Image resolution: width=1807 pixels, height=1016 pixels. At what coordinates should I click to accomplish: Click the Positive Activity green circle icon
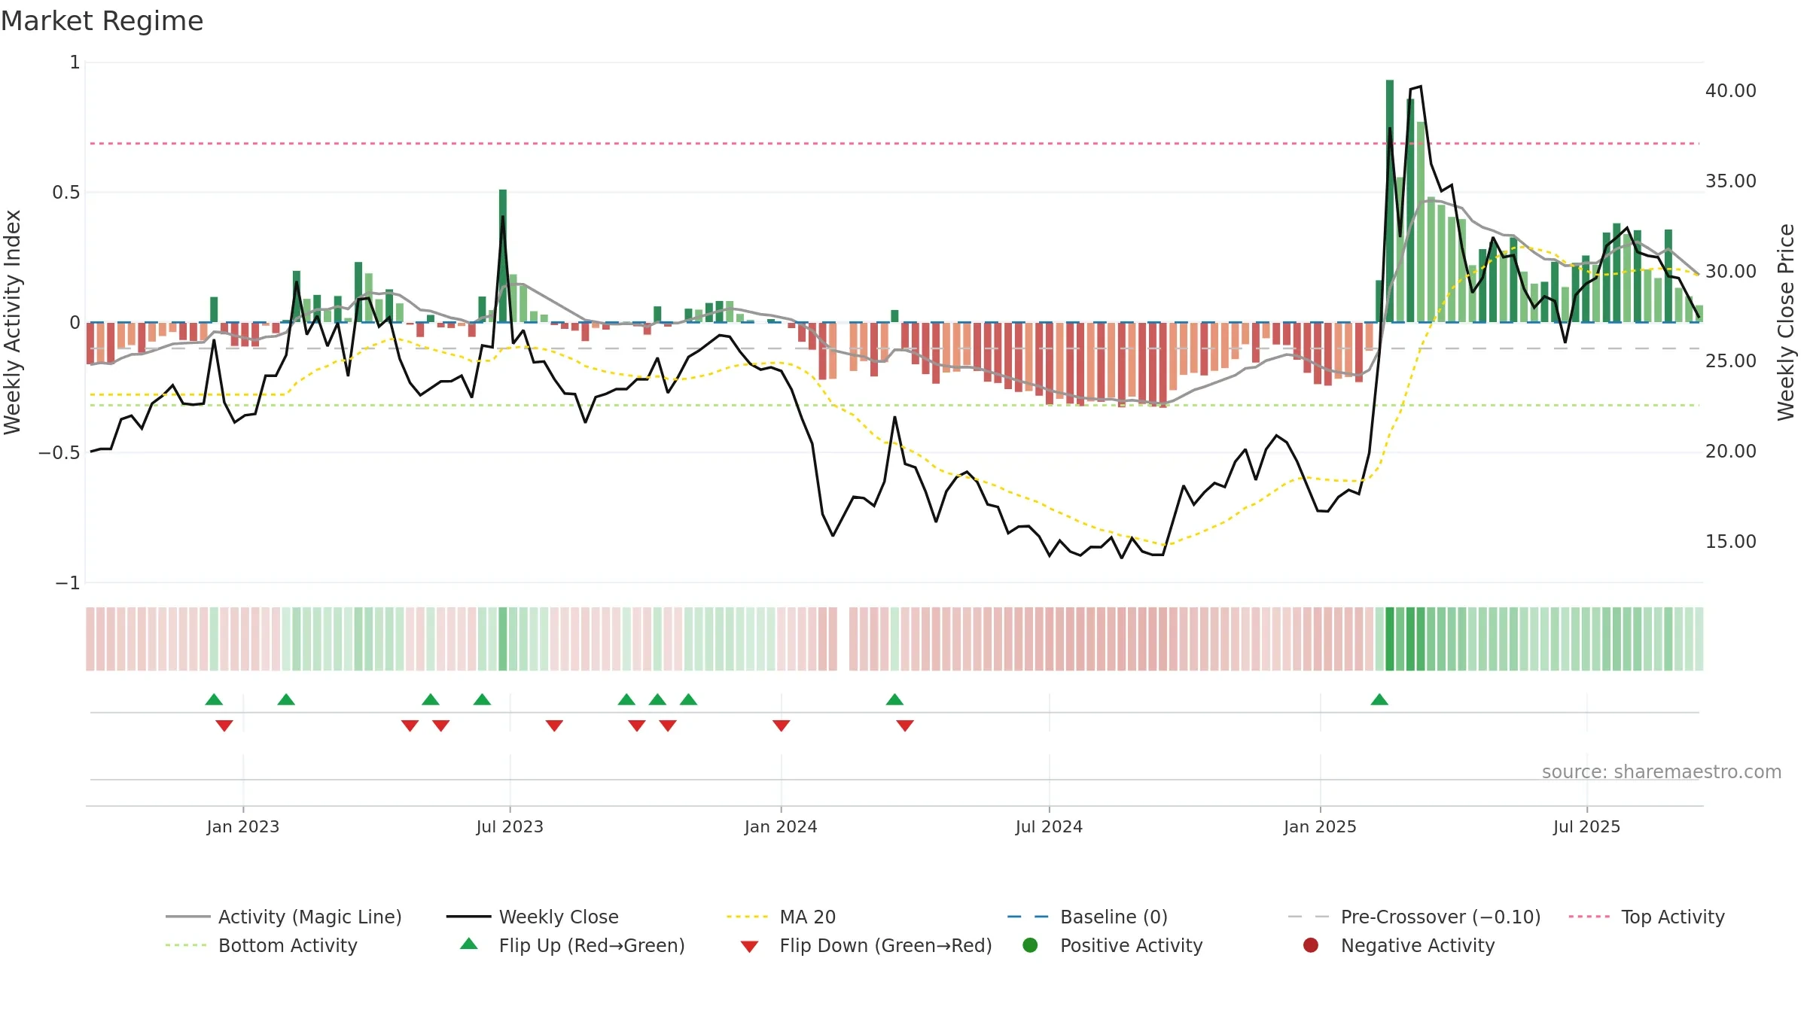click(1030, 945)
